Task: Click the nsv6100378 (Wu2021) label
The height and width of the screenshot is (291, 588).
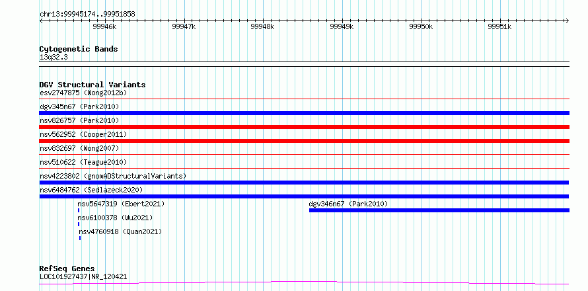Action: pos(115,218)
